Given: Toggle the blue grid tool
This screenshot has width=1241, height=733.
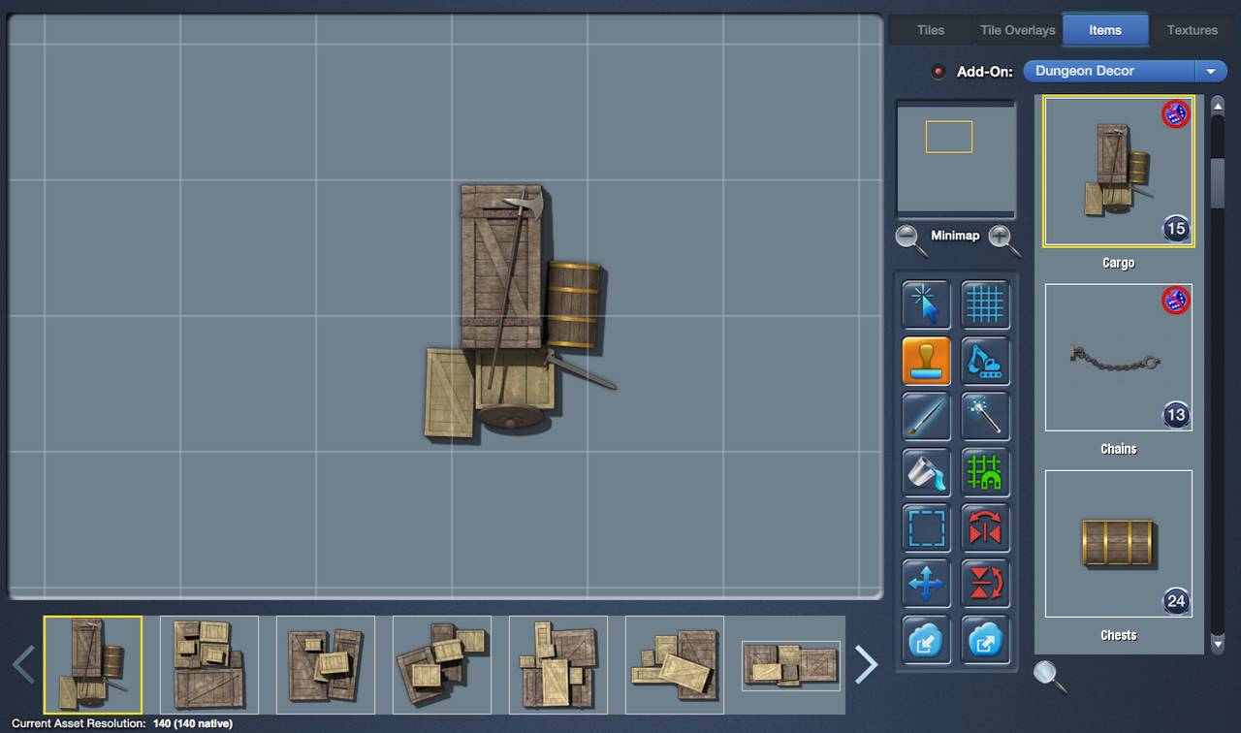Looking at the screenshot, I should click(985, 304).
